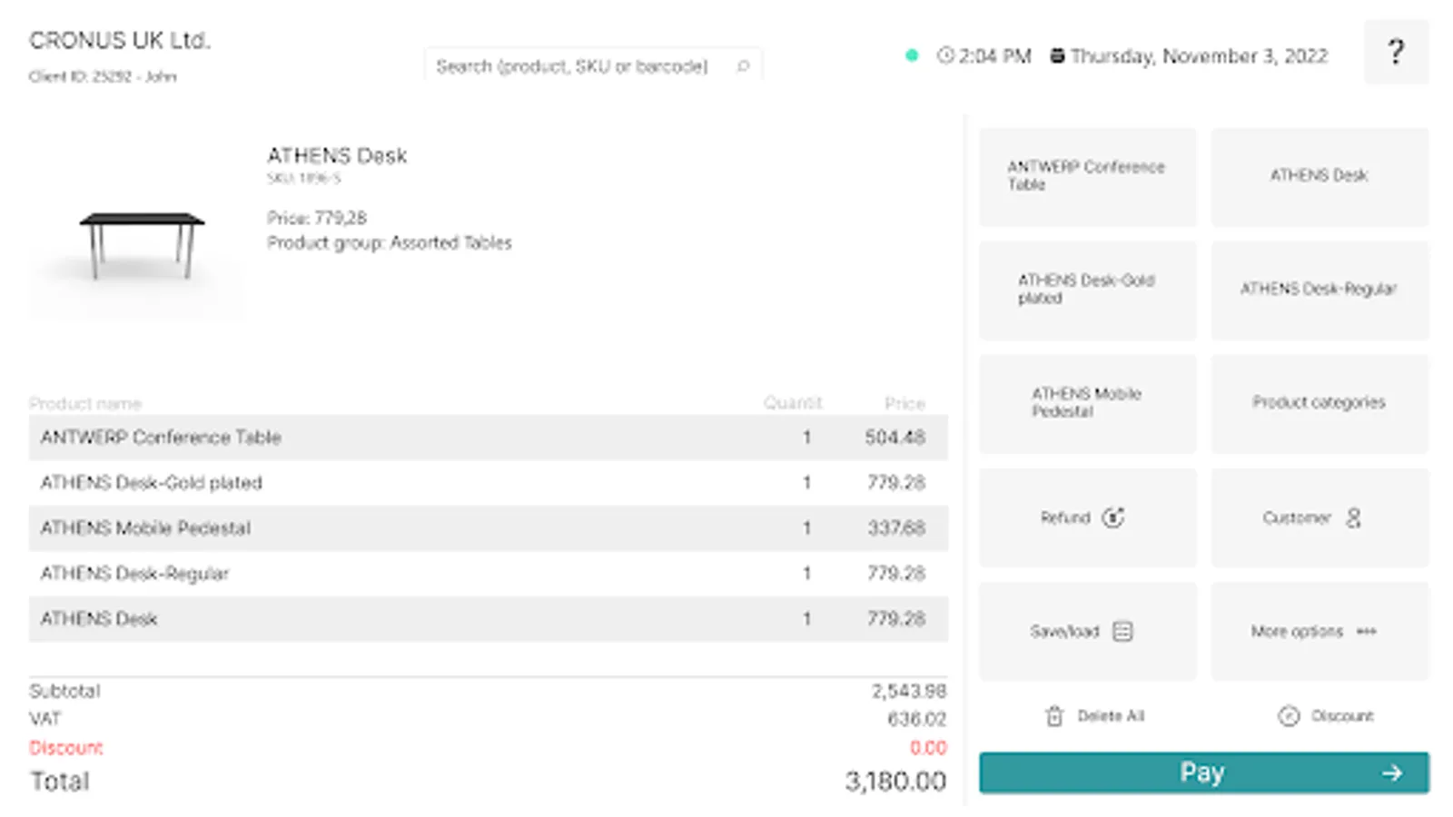Click the search magnifier icon

coord(743,66)
